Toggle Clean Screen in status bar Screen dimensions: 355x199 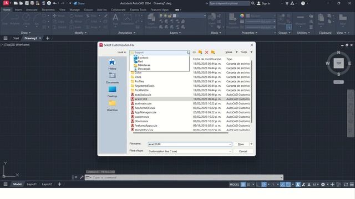pyautogui.click(x=346, y=184)
